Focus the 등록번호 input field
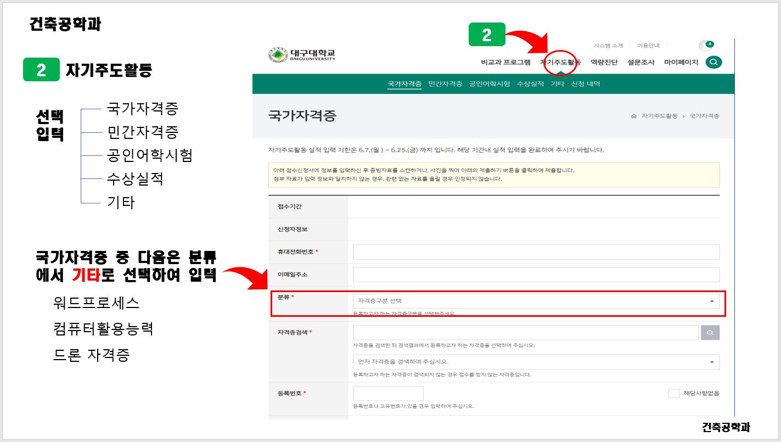This screenshot has width=781, height=442. (388, 393)
